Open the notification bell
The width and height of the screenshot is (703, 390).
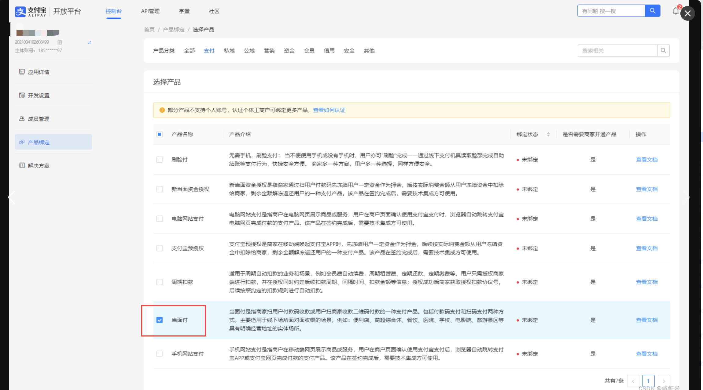point(675,11)
